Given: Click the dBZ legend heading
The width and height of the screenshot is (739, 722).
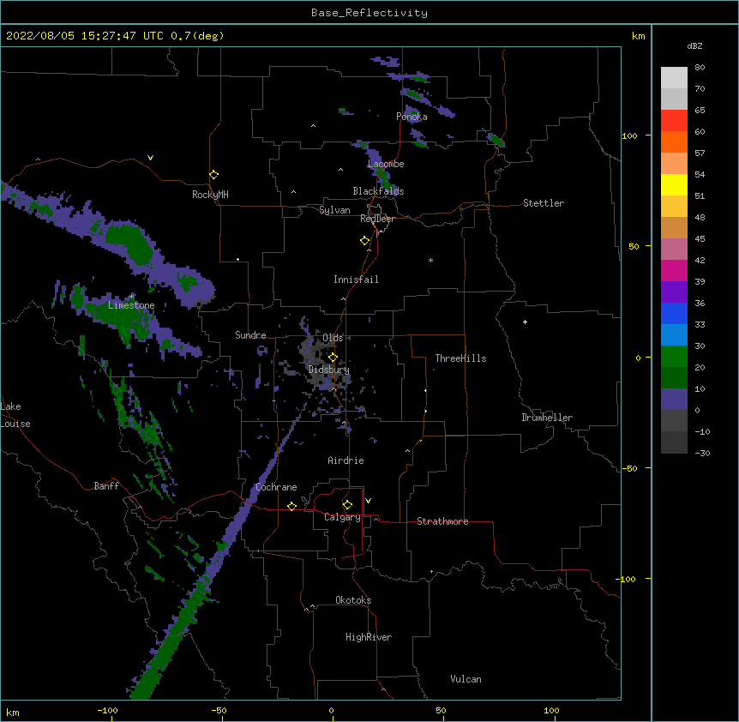Looking at the screenshot, I should point(694,46).
